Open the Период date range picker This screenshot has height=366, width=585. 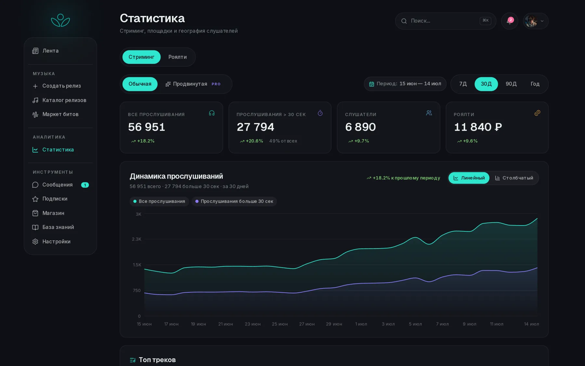click(405, 84)
